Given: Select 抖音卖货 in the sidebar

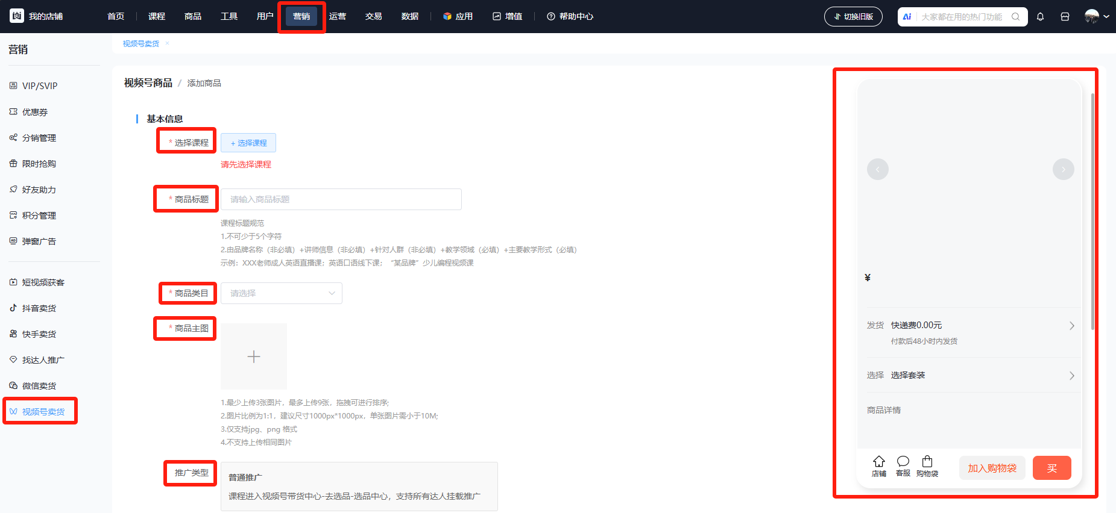Looking at the screenshot, I should (x=39, y=308).
